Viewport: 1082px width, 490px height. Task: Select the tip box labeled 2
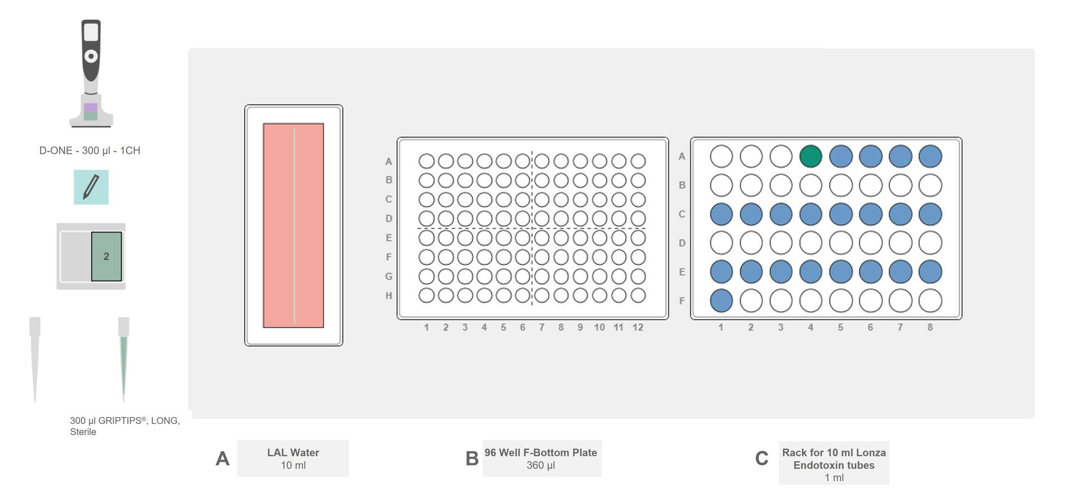pyautogui.click(x=107, y=257)
